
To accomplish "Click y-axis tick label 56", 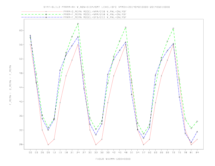I will point(21,45).
